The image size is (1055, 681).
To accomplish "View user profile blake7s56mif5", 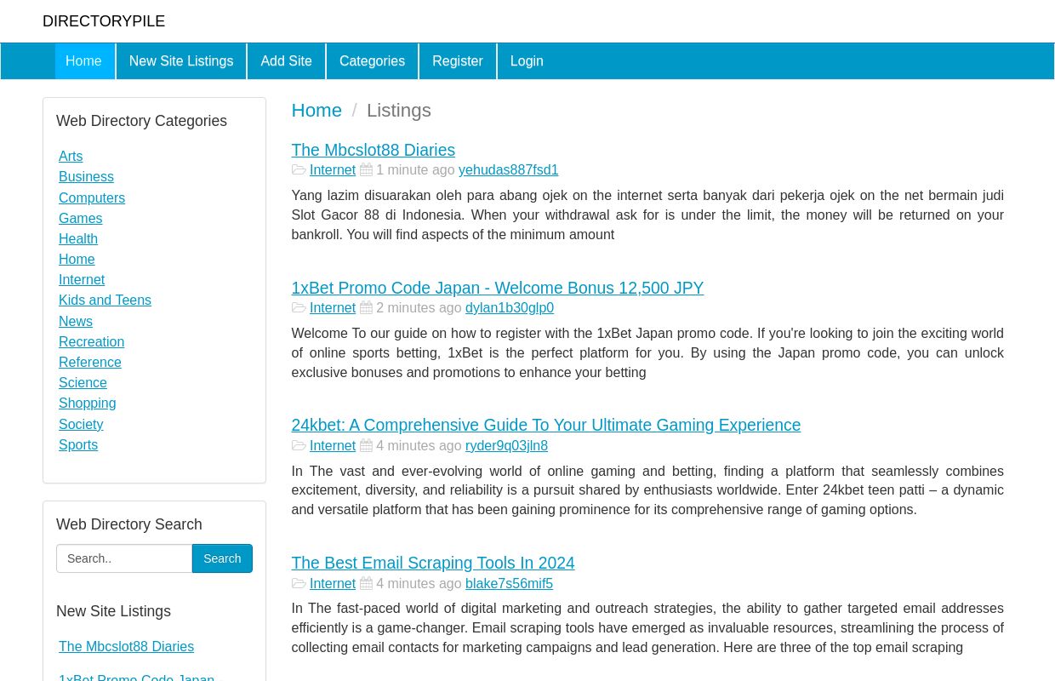I will [x=509, y=584].
